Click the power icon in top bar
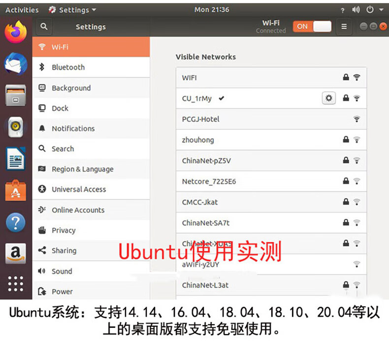This screenshot has width=389, height=344. coord(370,10)
